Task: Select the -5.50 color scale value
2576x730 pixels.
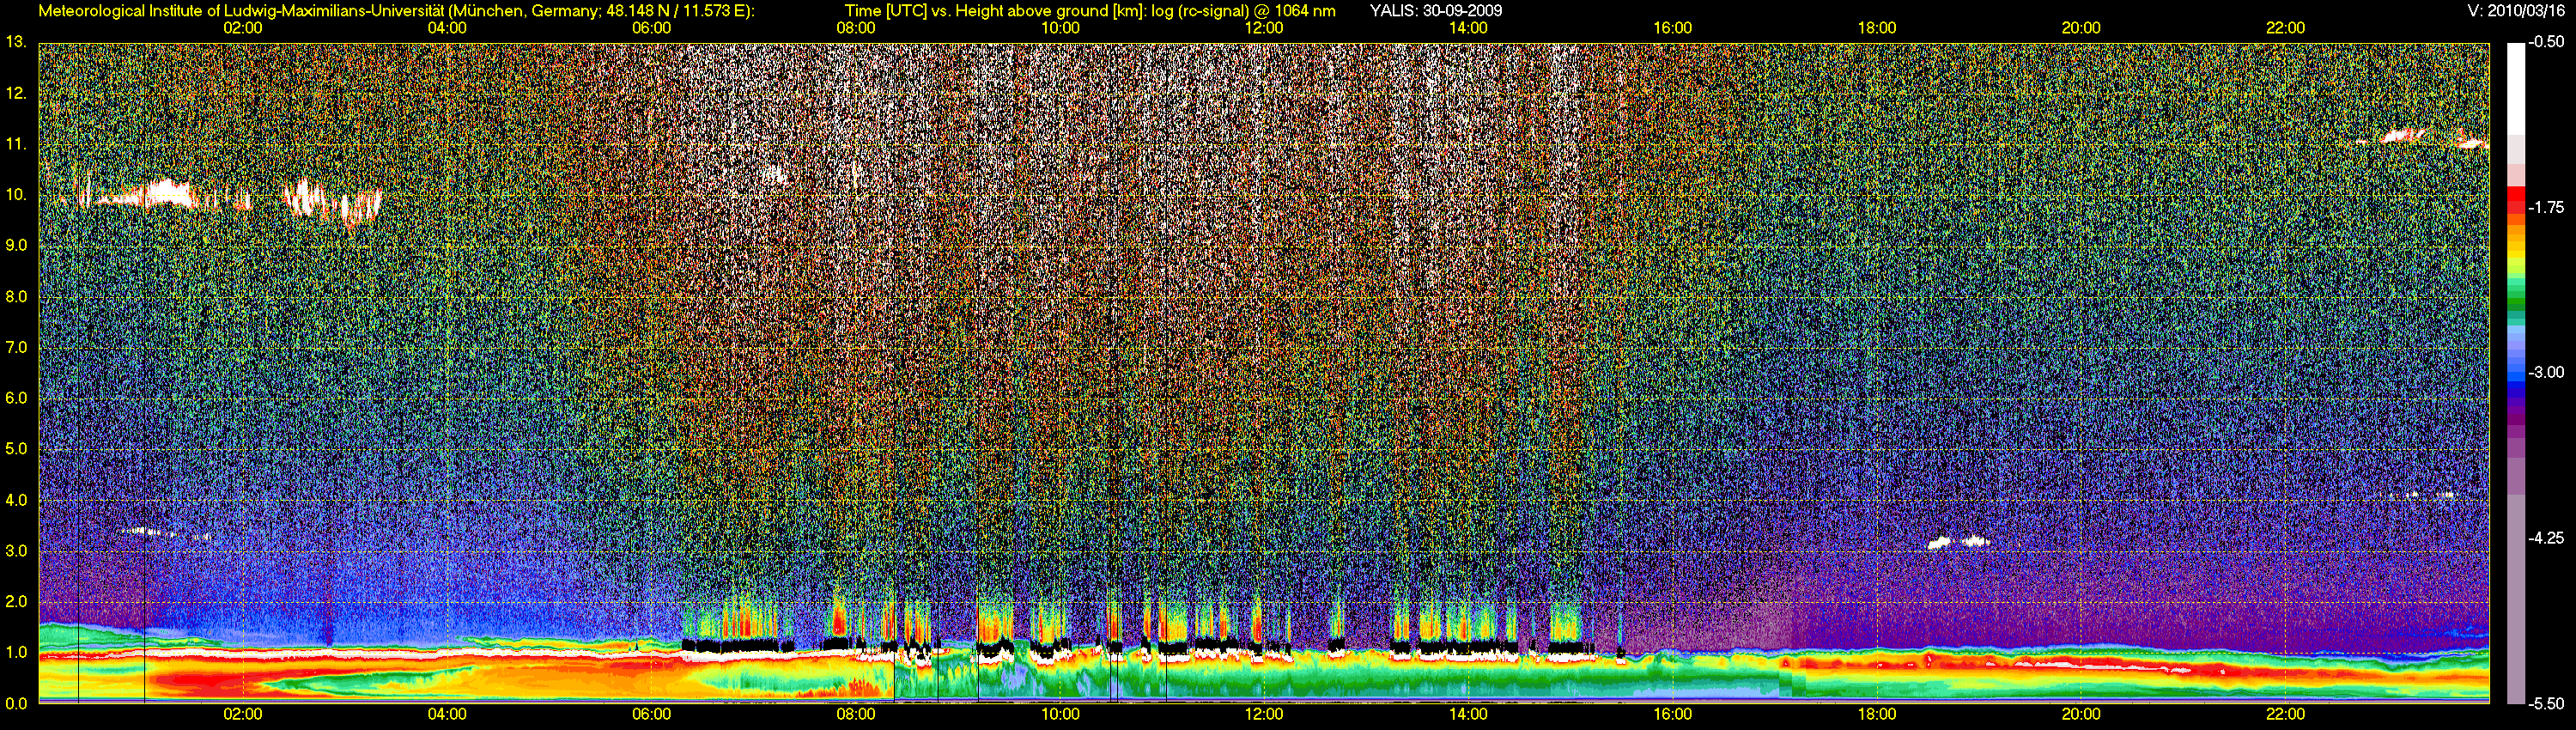Action: pos(2546,703)
